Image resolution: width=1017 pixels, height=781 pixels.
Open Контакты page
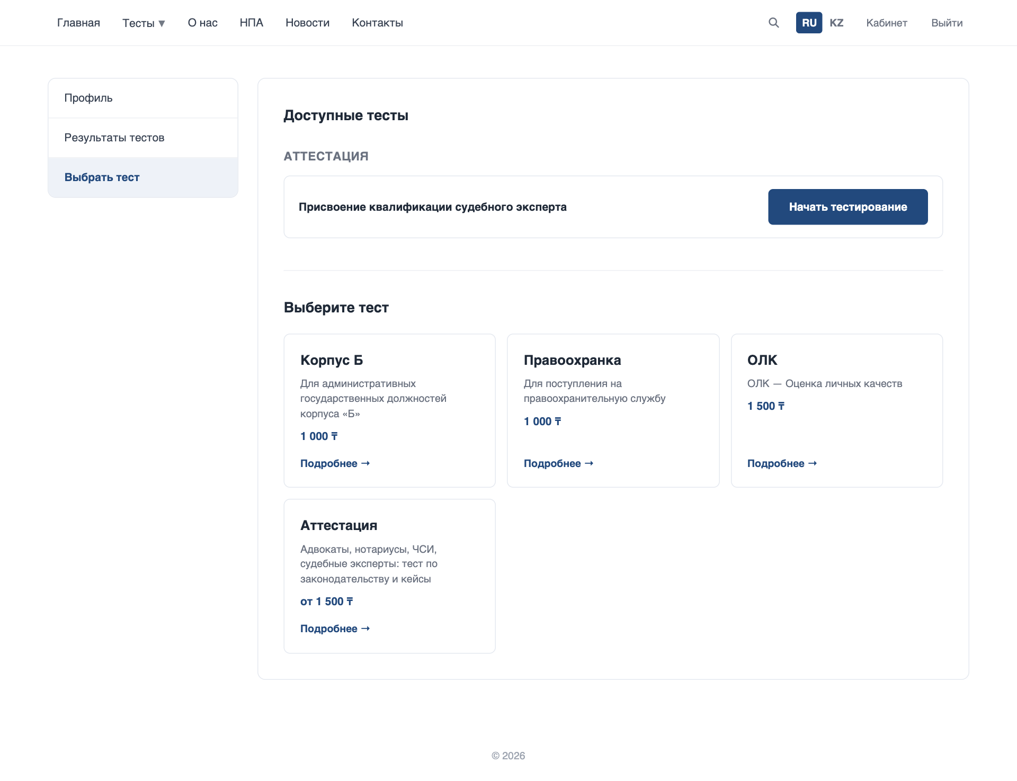point(378,23)
